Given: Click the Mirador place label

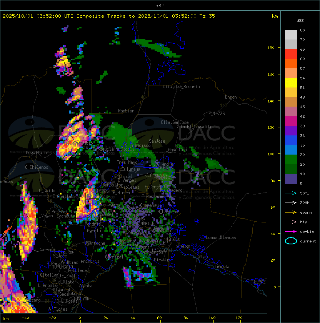Looking at the screenshot, I should (162, 260).
